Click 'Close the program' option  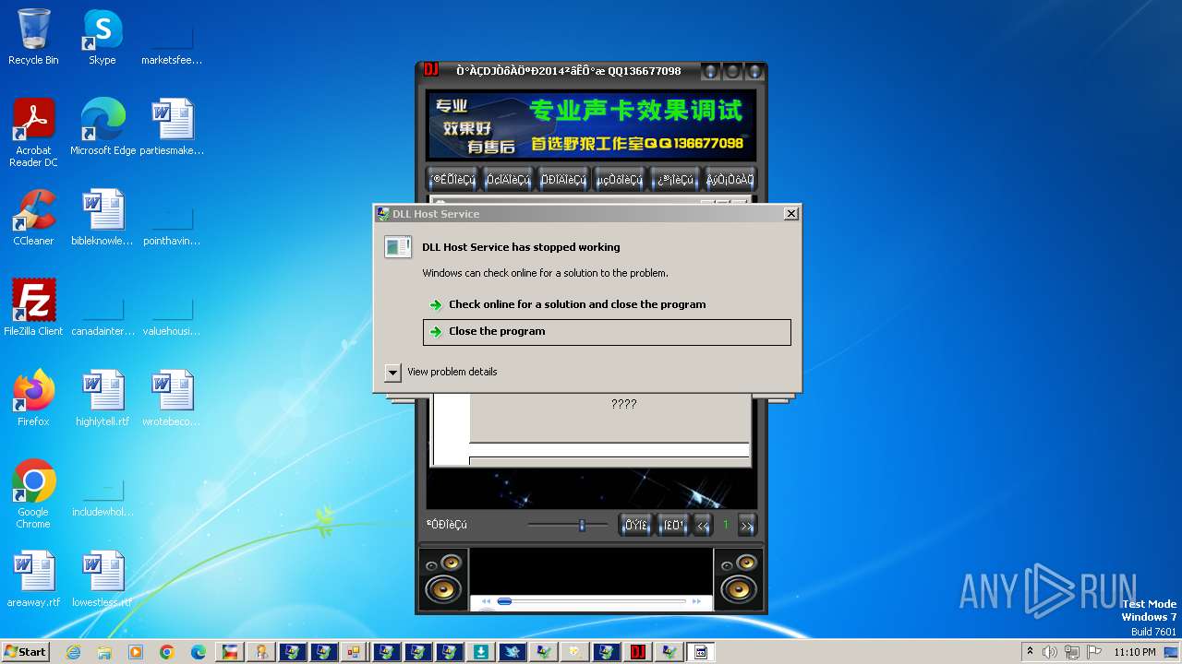[x=607, y=332]
